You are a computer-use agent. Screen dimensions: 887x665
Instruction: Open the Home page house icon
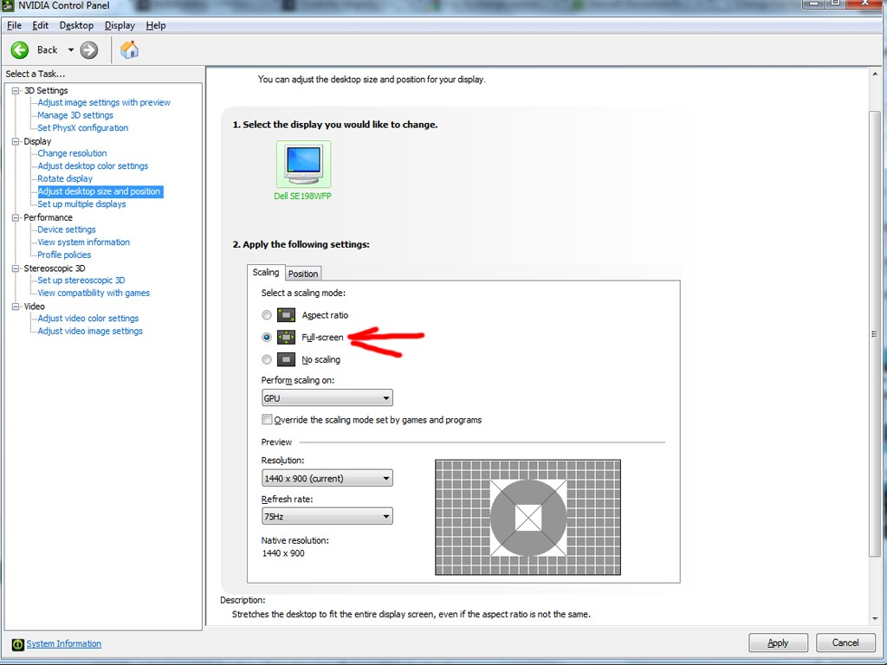[130, 50]
